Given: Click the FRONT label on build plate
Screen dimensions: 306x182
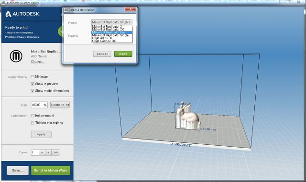Looking at the screenshot, I should [x=181, y=145].
